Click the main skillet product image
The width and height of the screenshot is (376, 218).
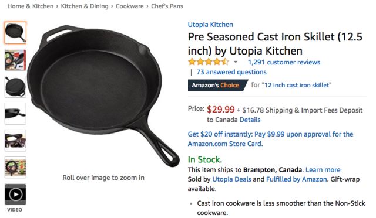point(103,96)
